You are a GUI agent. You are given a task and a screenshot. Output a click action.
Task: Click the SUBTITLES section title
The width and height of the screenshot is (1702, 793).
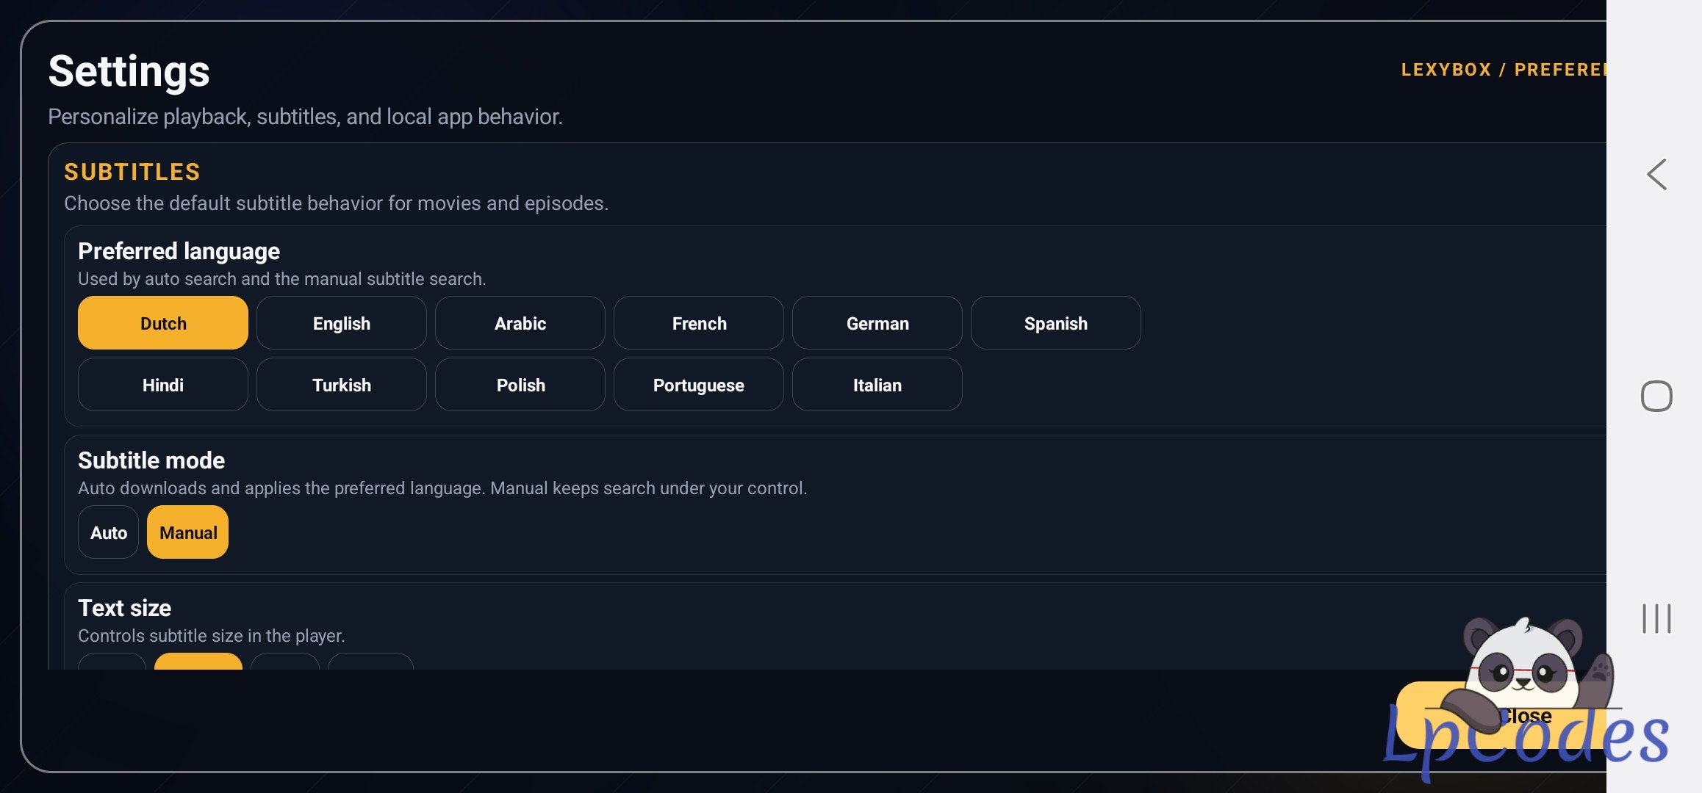coord(132,172)
